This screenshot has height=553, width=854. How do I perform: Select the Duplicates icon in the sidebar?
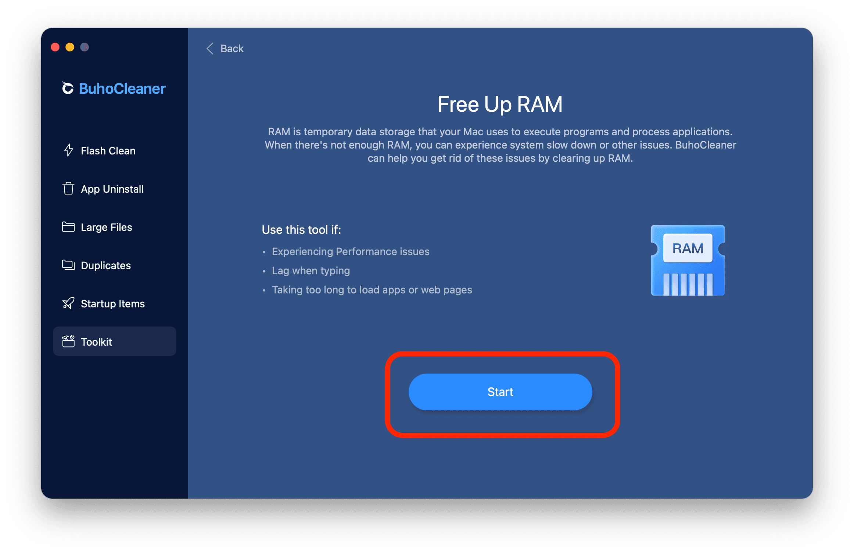click(x=68, y=265)
